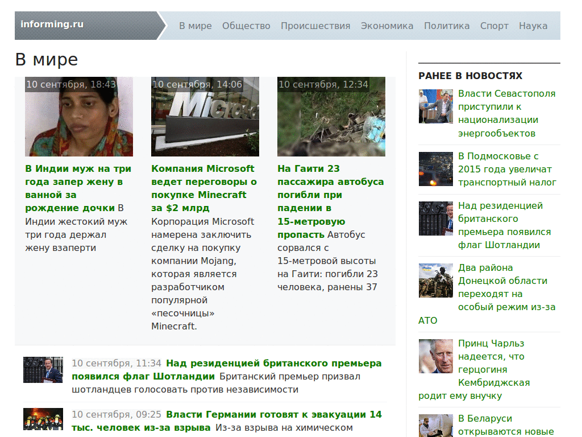This screenshot has height=437, width=582.
Task: Click summary text 'Корпорация Microsoft намерена заключить'
Action: pyautogui.click(x=202, y=274)
